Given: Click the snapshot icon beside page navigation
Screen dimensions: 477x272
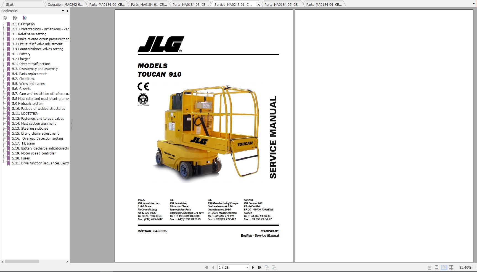Looking at the screenshot, I should coord(267,267).
